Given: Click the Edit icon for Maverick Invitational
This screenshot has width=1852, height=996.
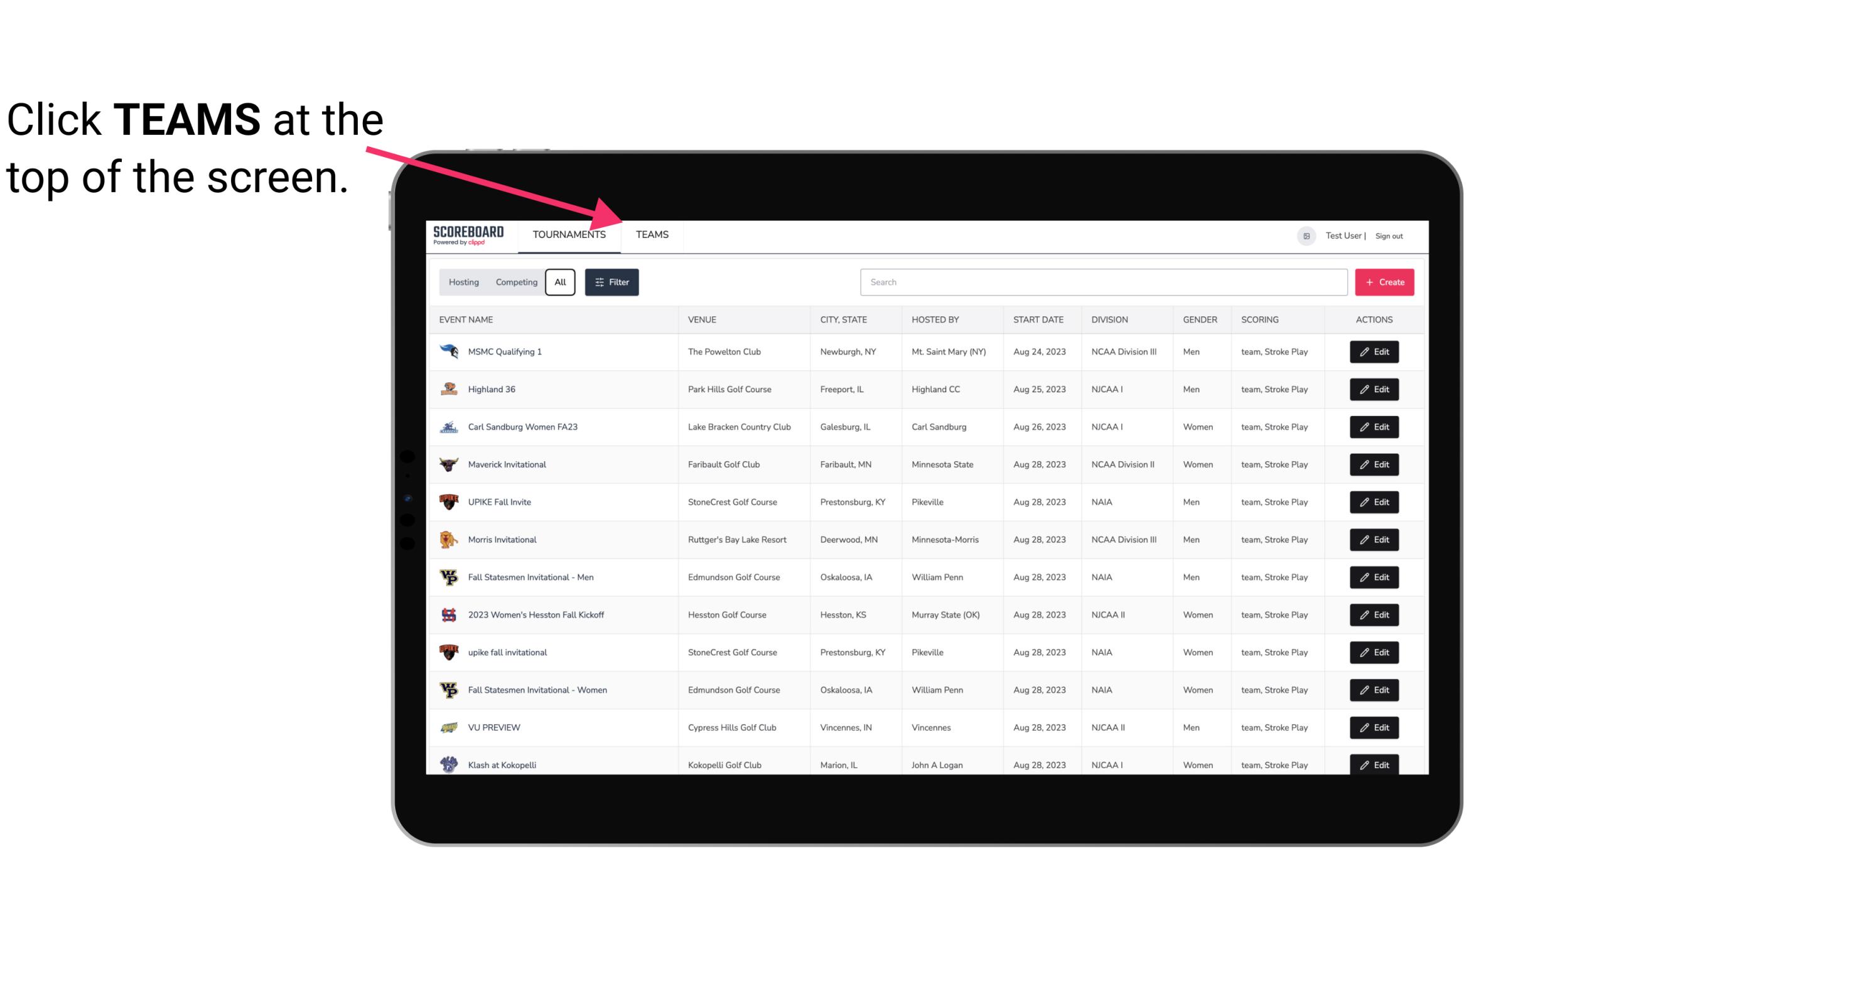Looking at the screenshot, I should click(x=1375, y=464).
